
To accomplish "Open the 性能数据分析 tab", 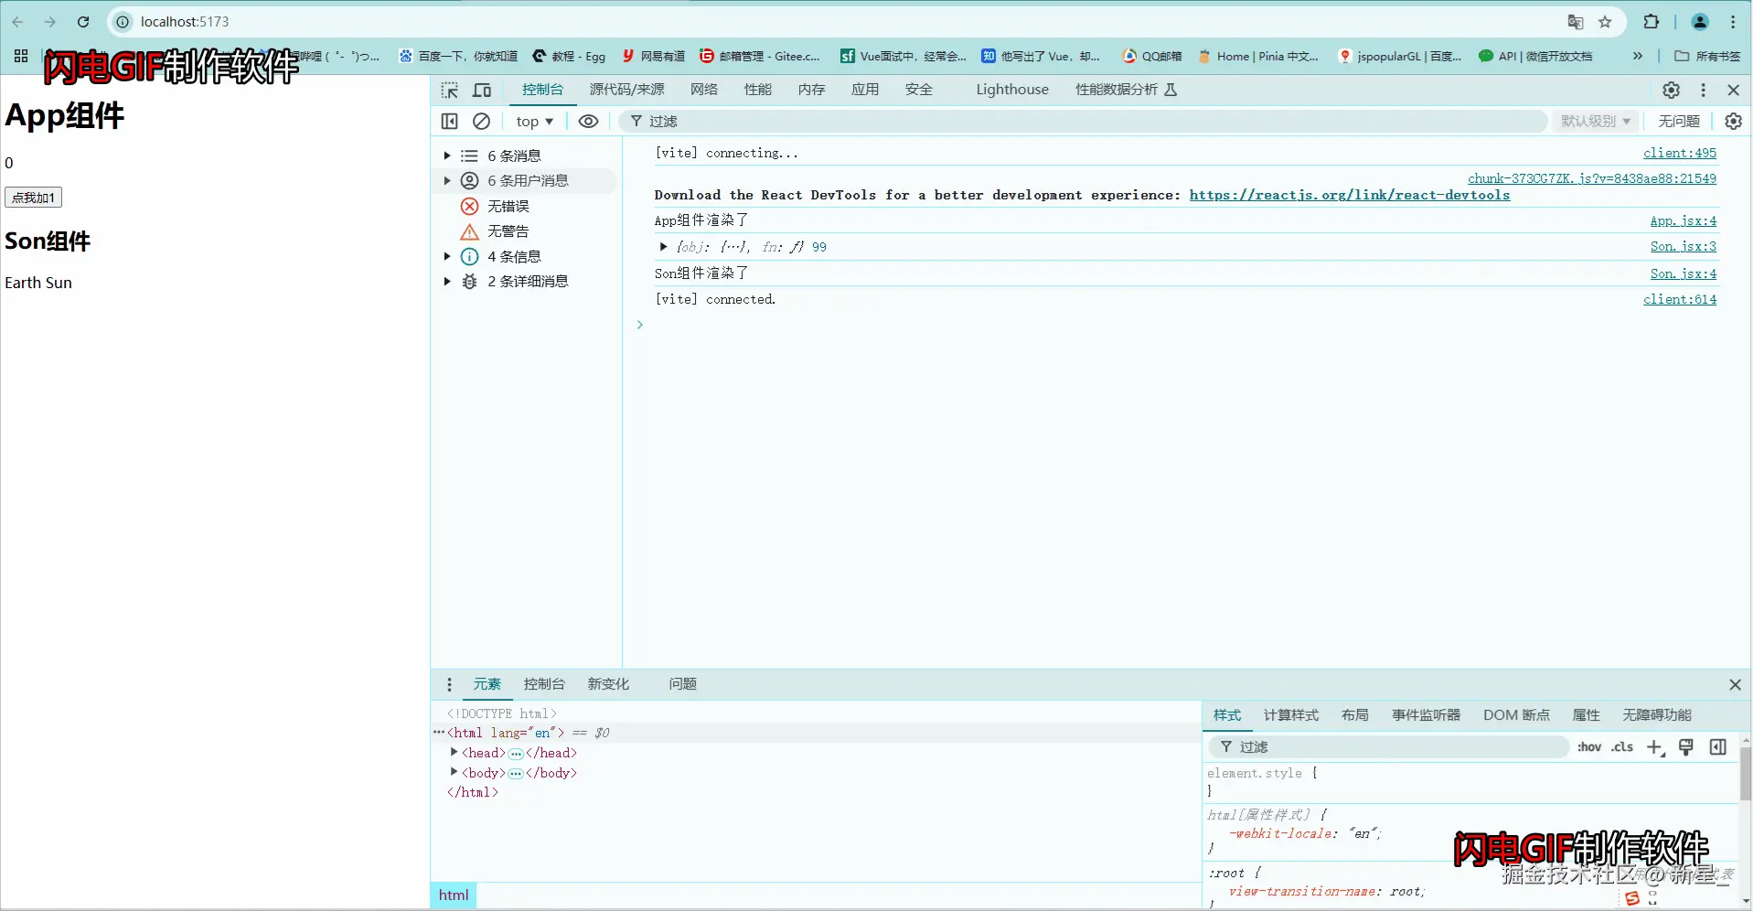I will tap(1126, 89).
